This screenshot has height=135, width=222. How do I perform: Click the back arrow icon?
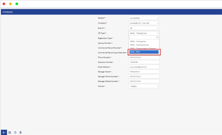coord(4,132)
